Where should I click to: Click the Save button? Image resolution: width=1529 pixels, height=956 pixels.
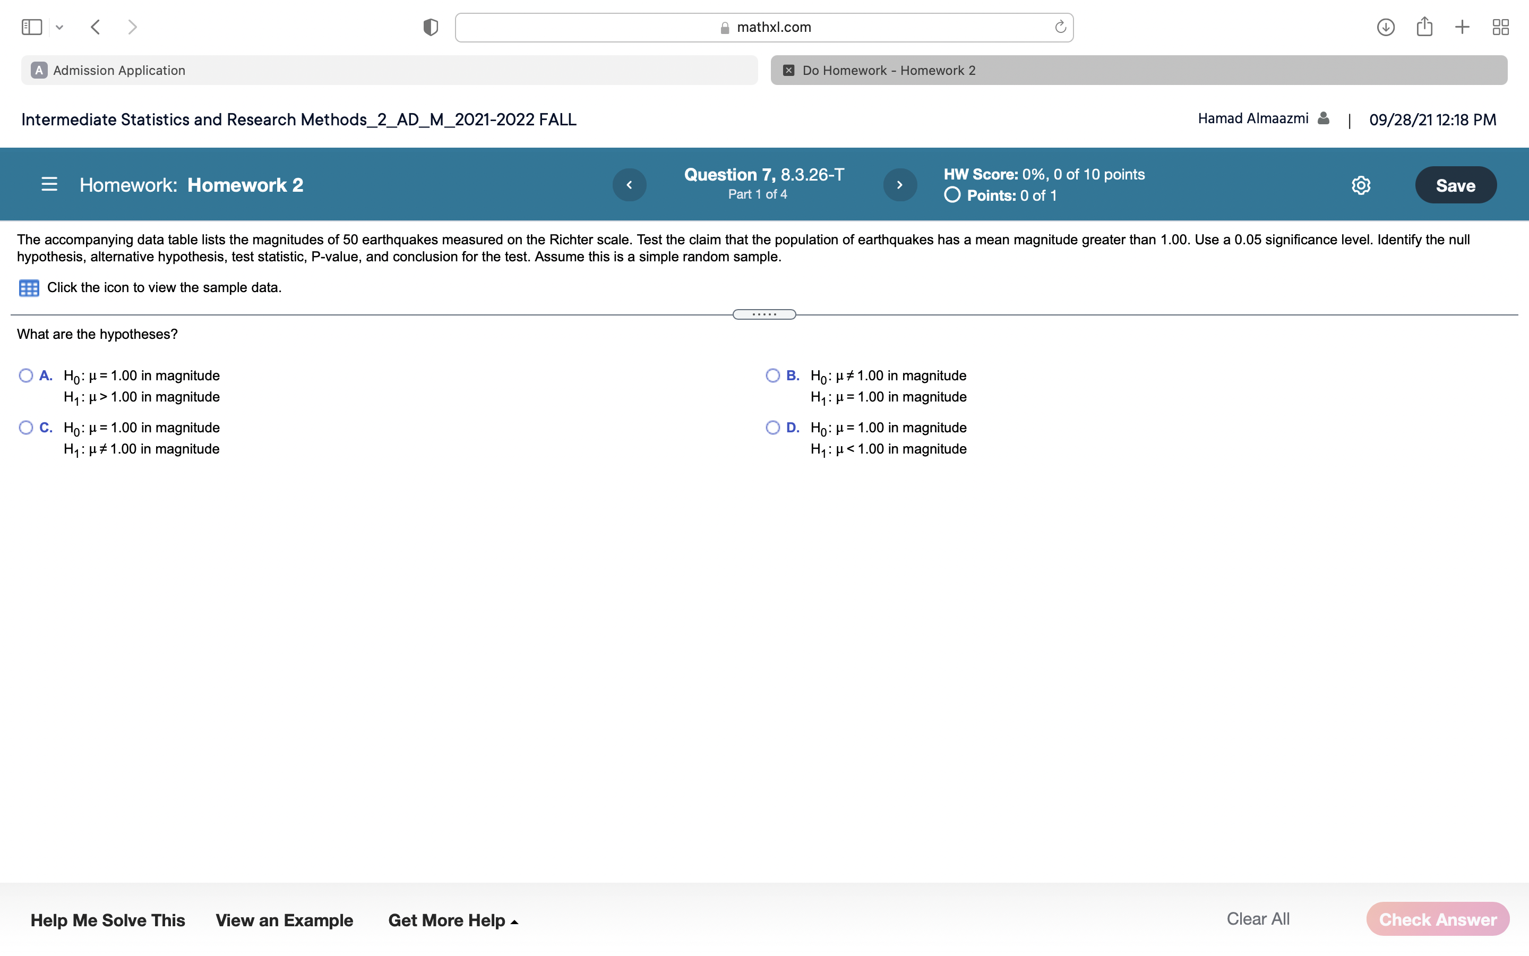(1455, 185)
